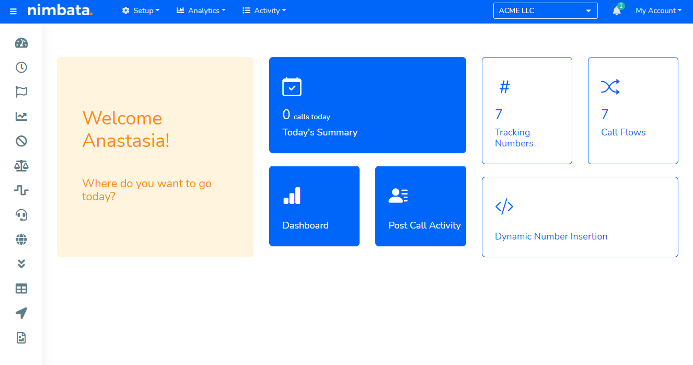Viewport: 693px width, 365px height.
Task: Click the notification bell icon
Action: click(617, 11)
